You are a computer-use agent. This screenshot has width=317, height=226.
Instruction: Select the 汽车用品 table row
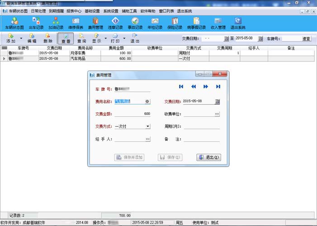[x=158, y=59]
